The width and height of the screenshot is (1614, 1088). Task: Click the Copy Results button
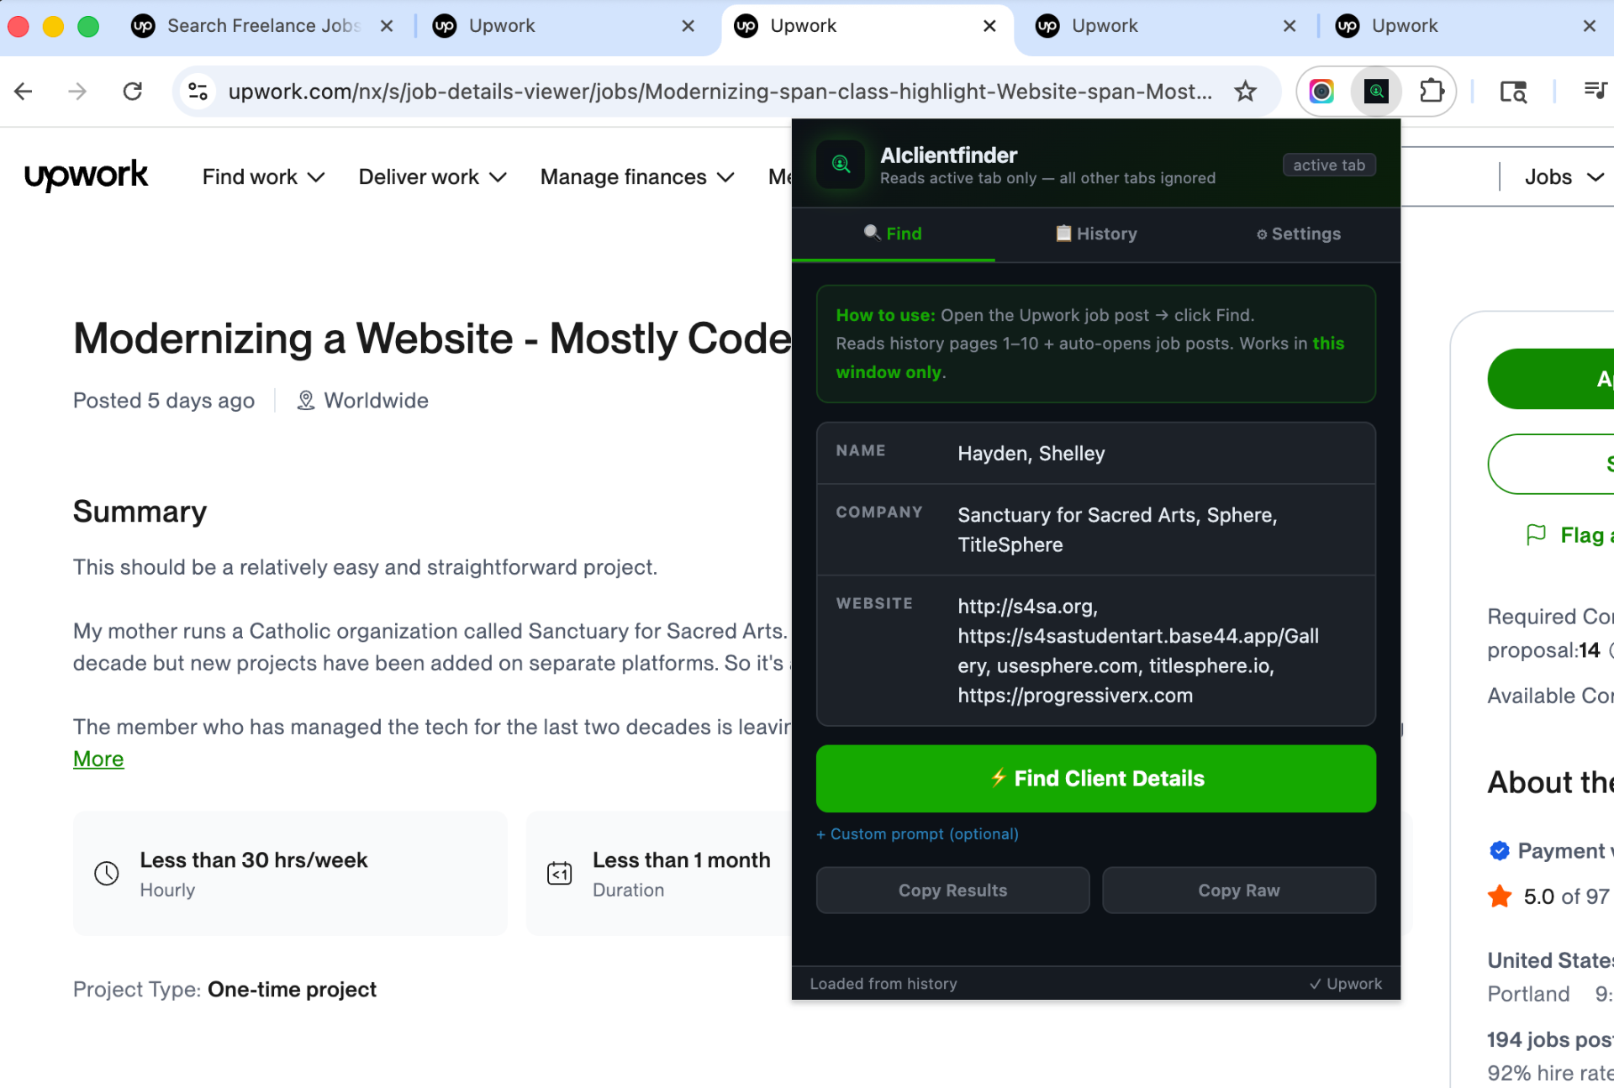click(x=952, y=890)
